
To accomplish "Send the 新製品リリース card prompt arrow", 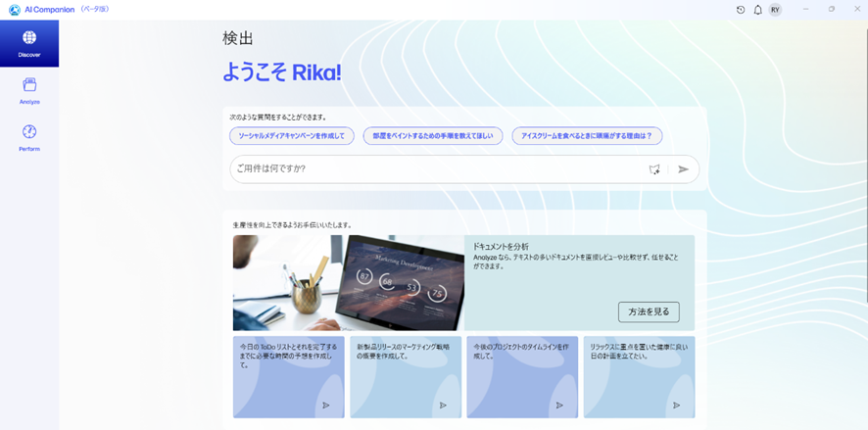I will pyautogui.click(x=443, y=406).
